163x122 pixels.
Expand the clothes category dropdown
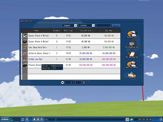tap(93, 25)
